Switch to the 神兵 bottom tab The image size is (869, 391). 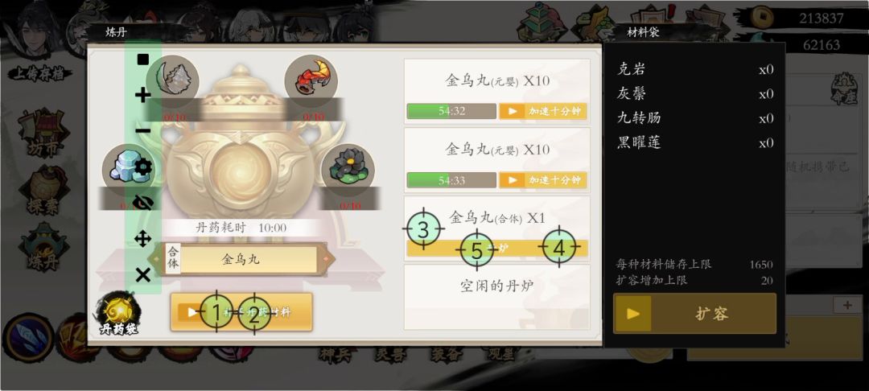pos(335,355)
